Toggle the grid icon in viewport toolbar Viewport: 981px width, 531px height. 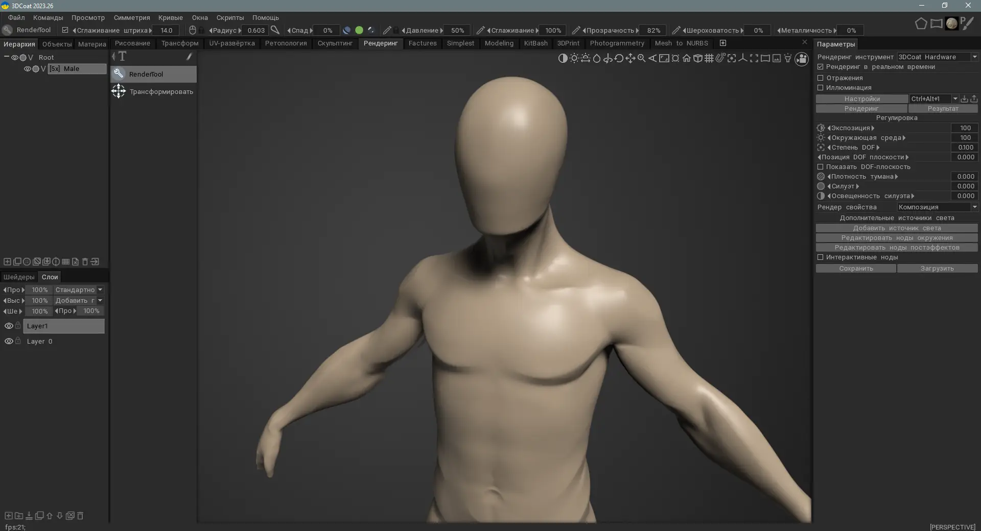coord(709,58)
